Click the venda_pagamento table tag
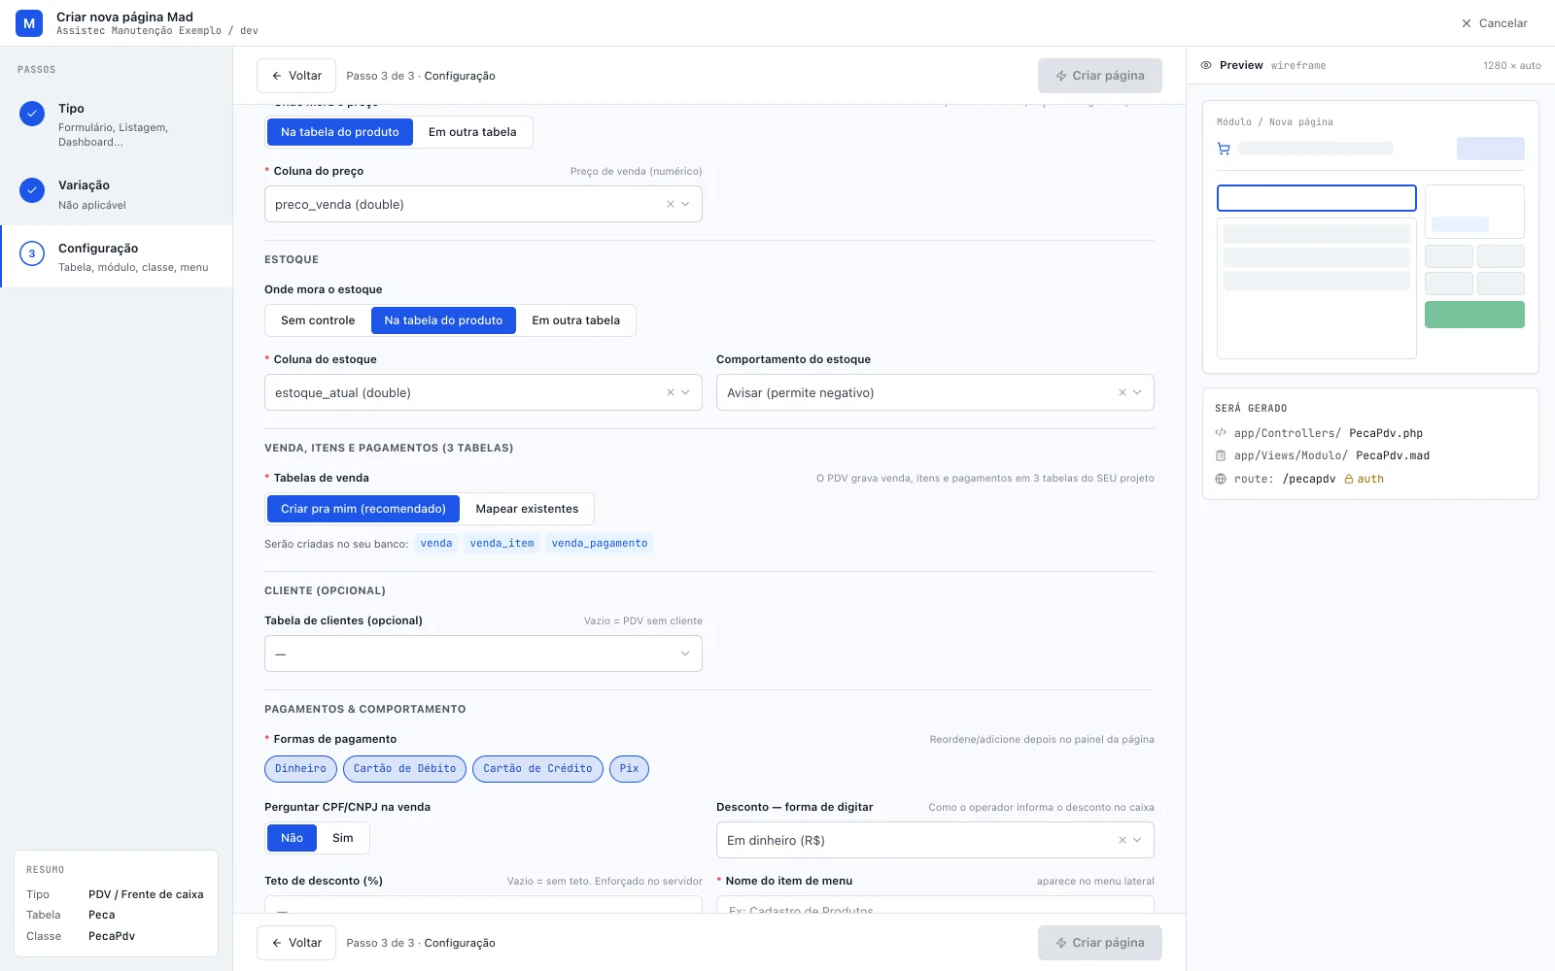The image size is (1555, 971). (599, 544)
